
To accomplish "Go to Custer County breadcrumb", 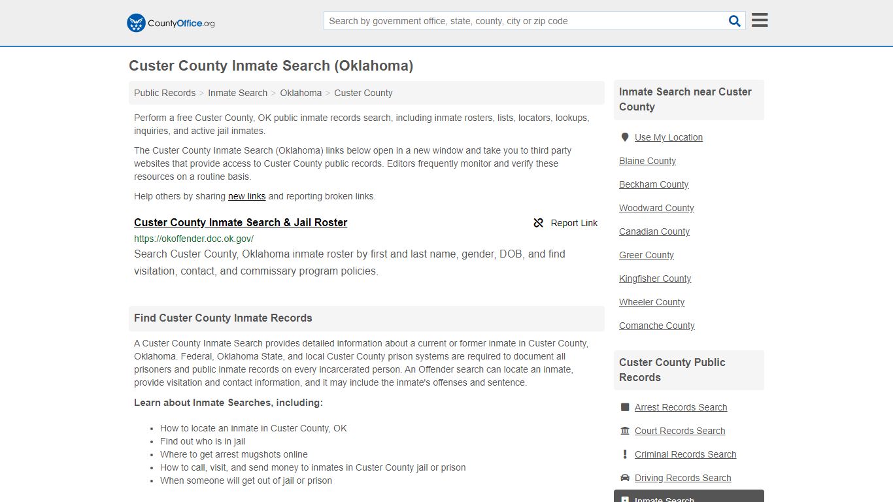I will click(363, 93).
